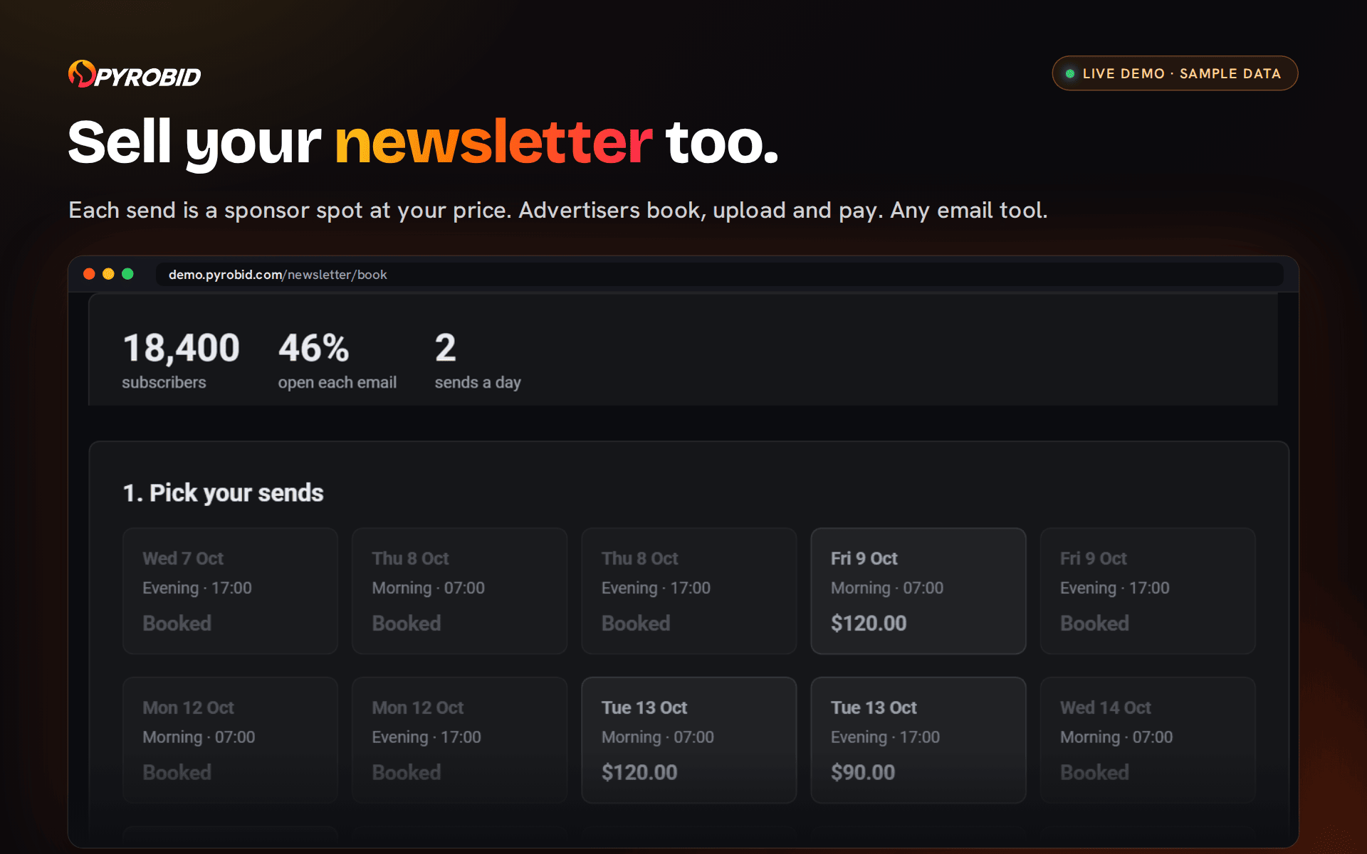Screen dimensions: 1367x854
Task: Click the '1. Pick your sends' heading
Action: coord(223,492)
